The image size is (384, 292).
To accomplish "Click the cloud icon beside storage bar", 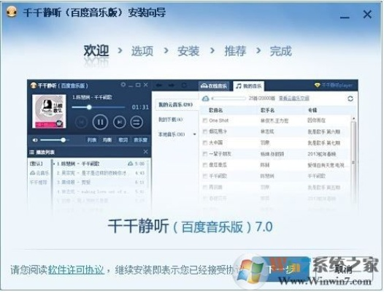I will coord(205,99).
